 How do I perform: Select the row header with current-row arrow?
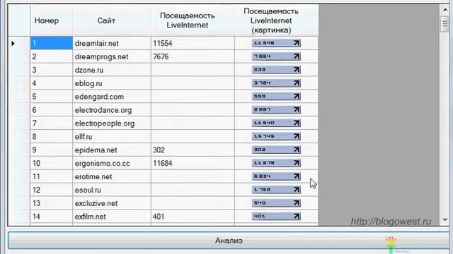click(x=19, y=43)
